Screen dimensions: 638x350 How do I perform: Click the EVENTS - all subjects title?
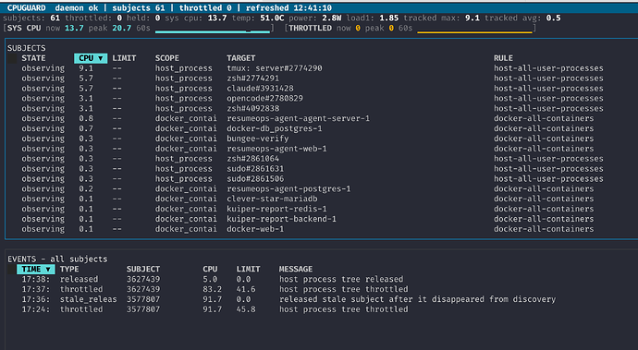[57, 259]
